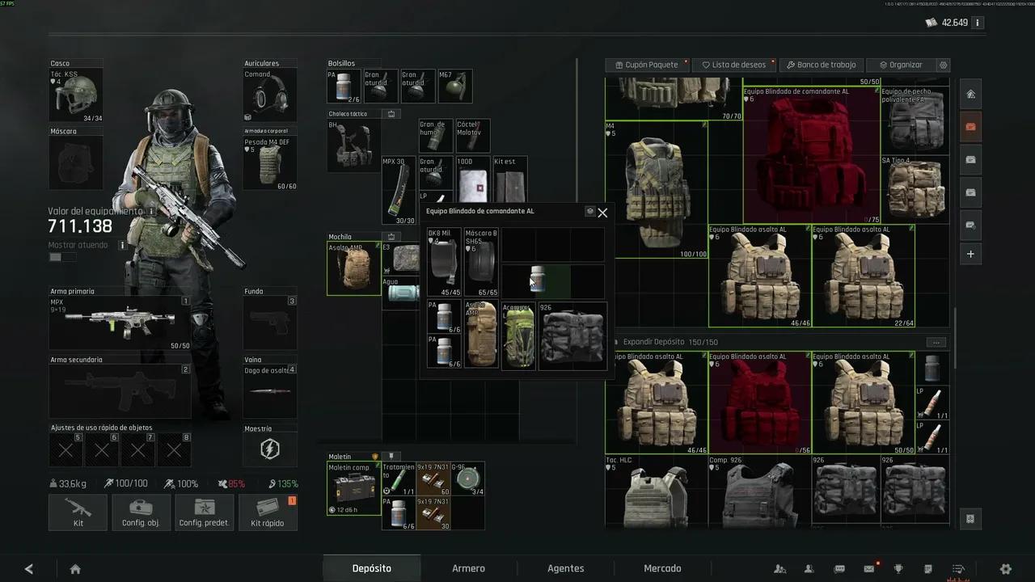The image size is (1035, 582).
Task: Click info icon next to Valor del equipamiento
Action: click(151, 211)
